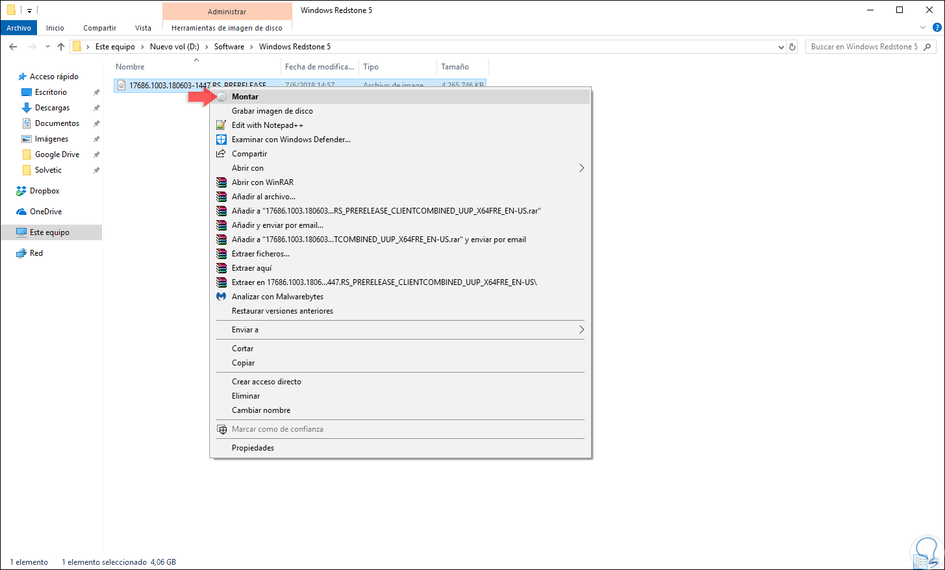945x570 pixels.
Task: Click the Help question mark icon
Action: pyautogui.click(x=937, y=28)
